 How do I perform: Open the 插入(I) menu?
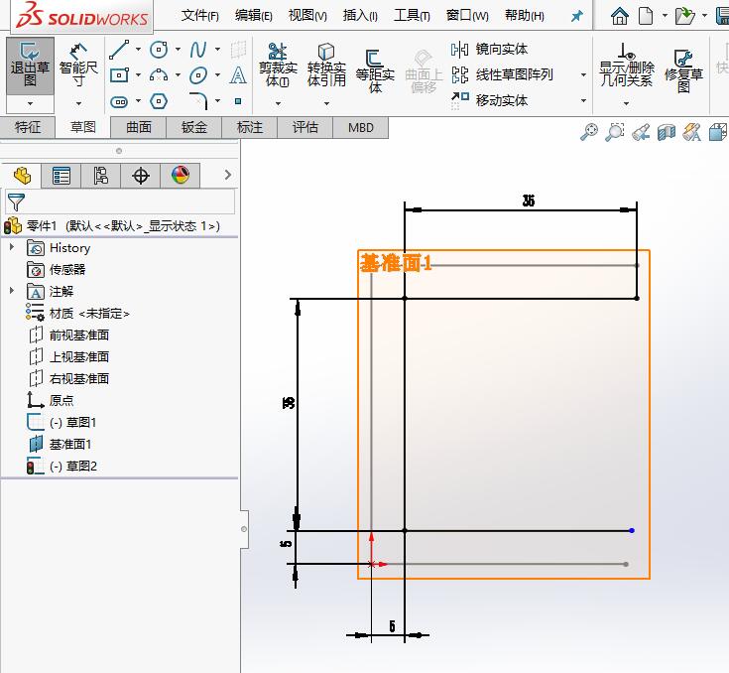click(360, 16)
